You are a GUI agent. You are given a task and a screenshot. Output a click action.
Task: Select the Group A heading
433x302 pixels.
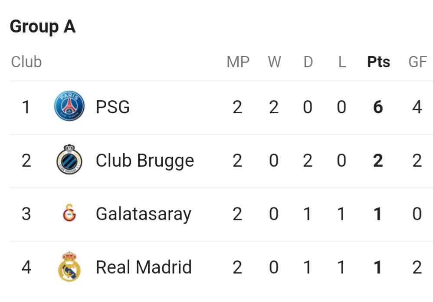(43, 27)
